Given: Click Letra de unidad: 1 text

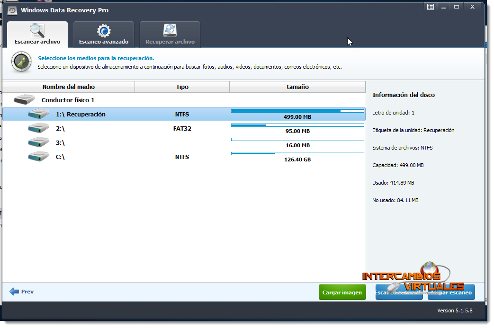Looking at the screenshot, I should (x=393, y=113).
